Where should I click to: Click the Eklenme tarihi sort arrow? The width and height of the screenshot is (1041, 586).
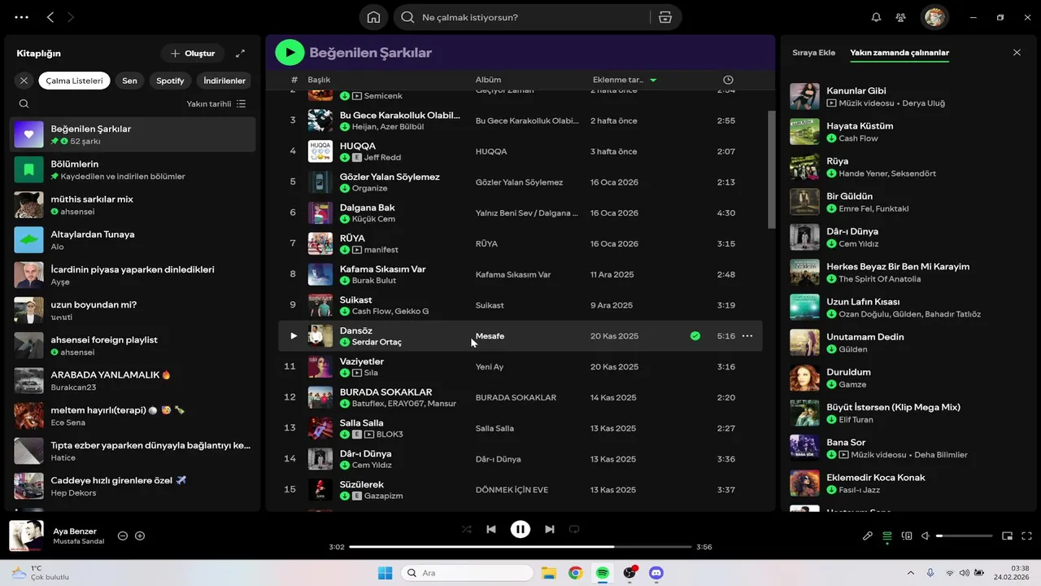[x=653, y=80]
